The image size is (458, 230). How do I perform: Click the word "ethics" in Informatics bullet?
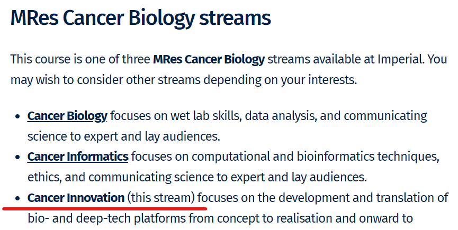click(x=44, y=177)
